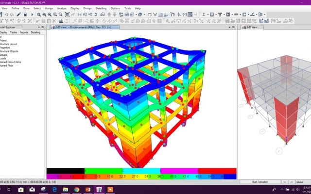Click the pencil Refresh View icon
Image resolution: width=311 pixels, height=194 pixels.
[18, 15]
